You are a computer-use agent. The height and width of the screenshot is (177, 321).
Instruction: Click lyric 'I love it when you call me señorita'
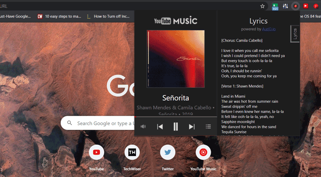click(x=250, y=50)
